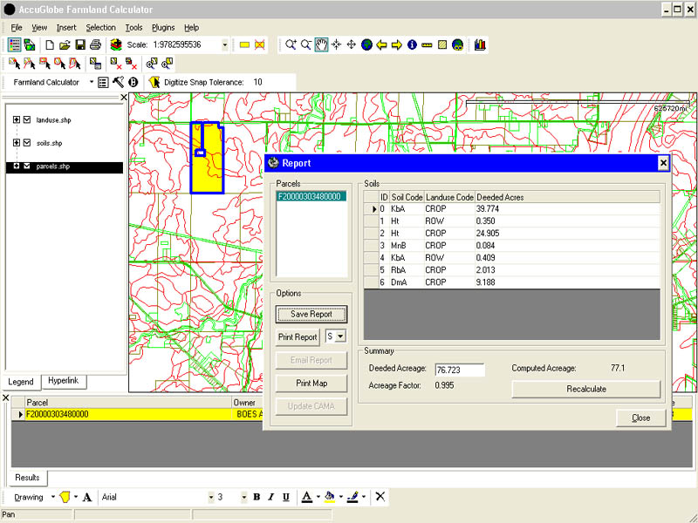Image resolution: width=698 pixels, height=523 pixels.
Task: Select parcel F20000303480000 in Parcels list
Action: click(311, 197)
